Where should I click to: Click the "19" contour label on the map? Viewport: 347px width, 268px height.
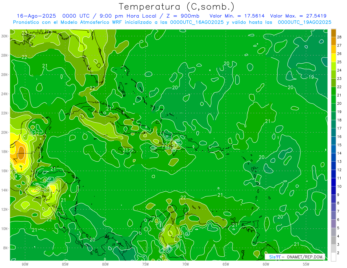[x=311, y=77]
